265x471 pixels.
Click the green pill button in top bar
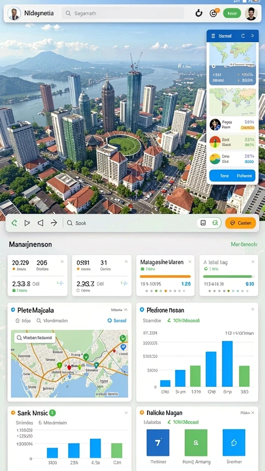point(232,13)
